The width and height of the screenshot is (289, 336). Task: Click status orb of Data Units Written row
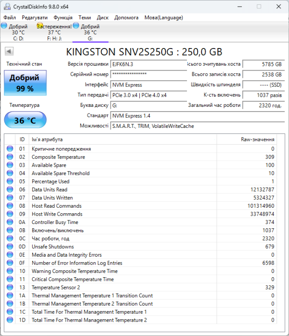click(10, 197)
